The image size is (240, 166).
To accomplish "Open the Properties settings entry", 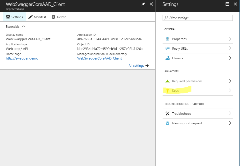I will (198, 39).
